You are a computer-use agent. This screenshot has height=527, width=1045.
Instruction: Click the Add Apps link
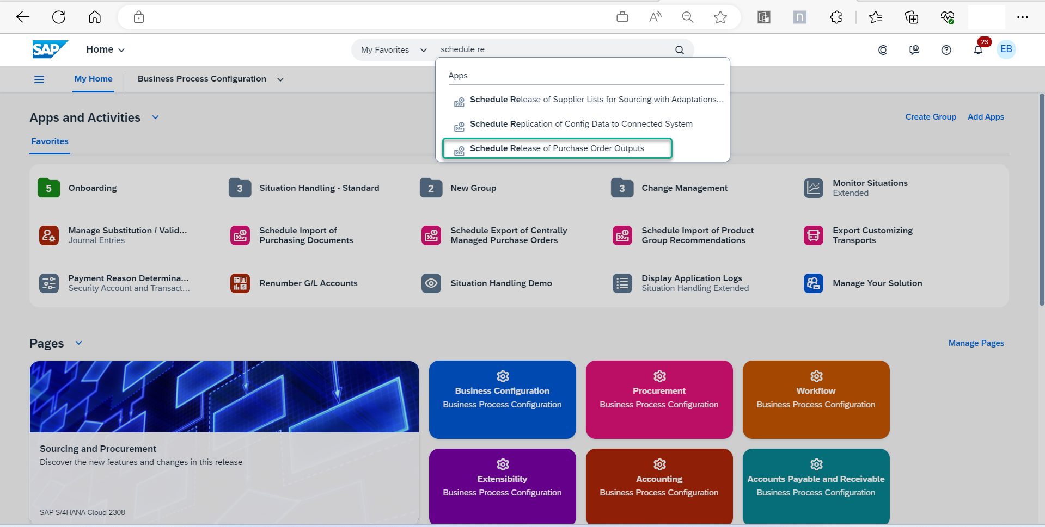point(986,117)
